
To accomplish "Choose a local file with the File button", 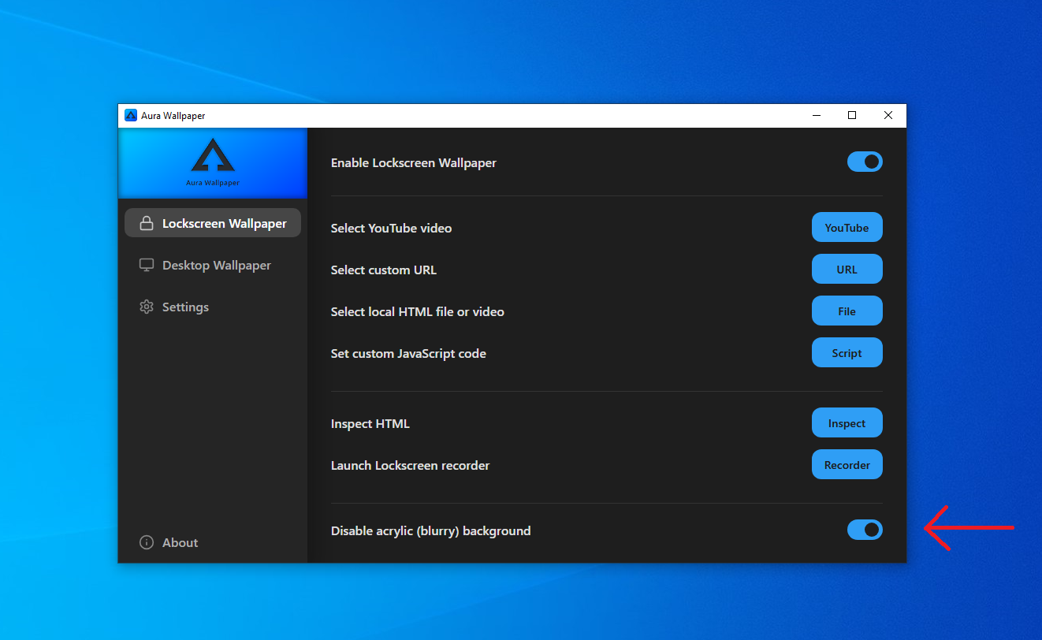I will (847, 311).
